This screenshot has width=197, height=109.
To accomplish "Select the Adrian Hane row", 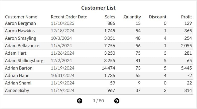I will tap(17, 75).
